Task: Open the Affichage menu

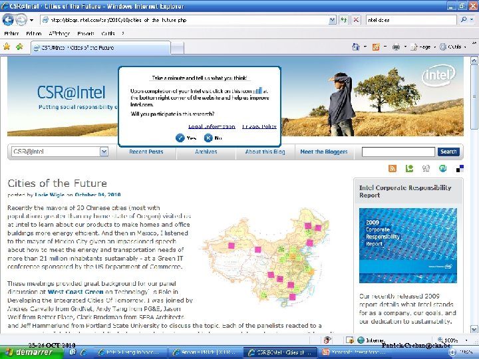Action: tap(59, 34)
